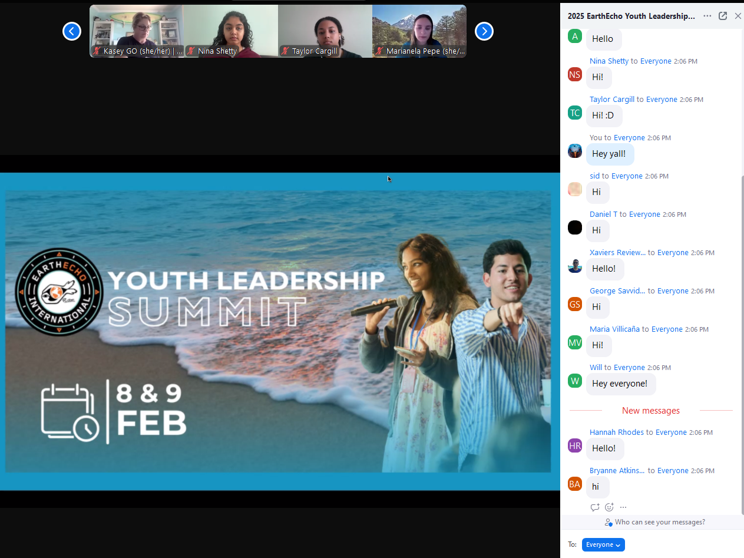The height and width of the screenshot is (558, 744).
Task: Click sender name Taylor Cargill in chat
Action: 612,100
